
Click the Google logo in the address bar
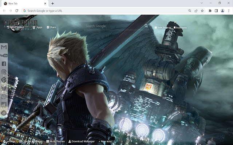pyautogui.click(x=24, y=11)
